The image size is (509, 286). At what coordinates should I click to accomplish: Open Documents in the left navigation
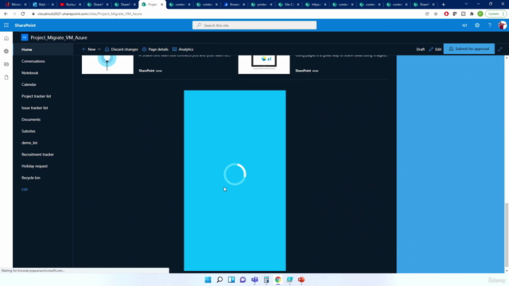(x=31, y=120)
